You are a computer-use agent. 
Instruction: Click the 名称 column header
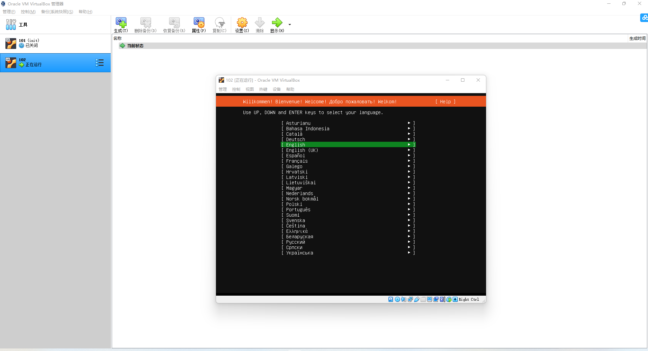(x=117, y=38)
